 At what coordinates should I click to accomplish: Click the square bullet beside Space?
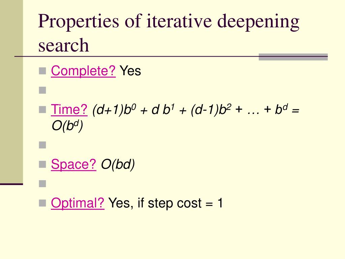click(x=42, y=164)
